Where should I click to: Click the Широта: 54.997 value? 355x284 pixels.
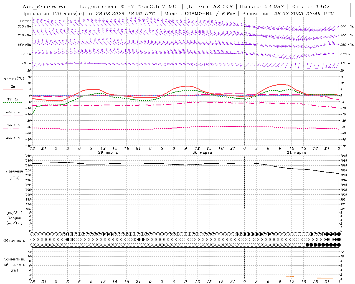tap(262, 7)
